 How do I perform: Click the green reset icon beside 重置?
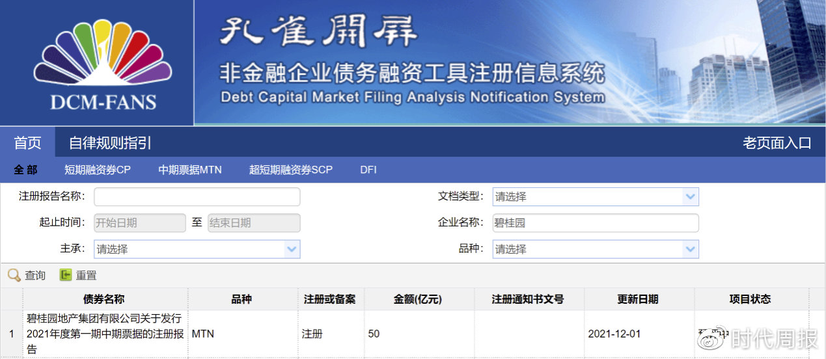click(65, 276)
